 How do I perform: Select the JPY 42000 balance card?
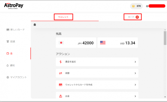tap(76, 43)
